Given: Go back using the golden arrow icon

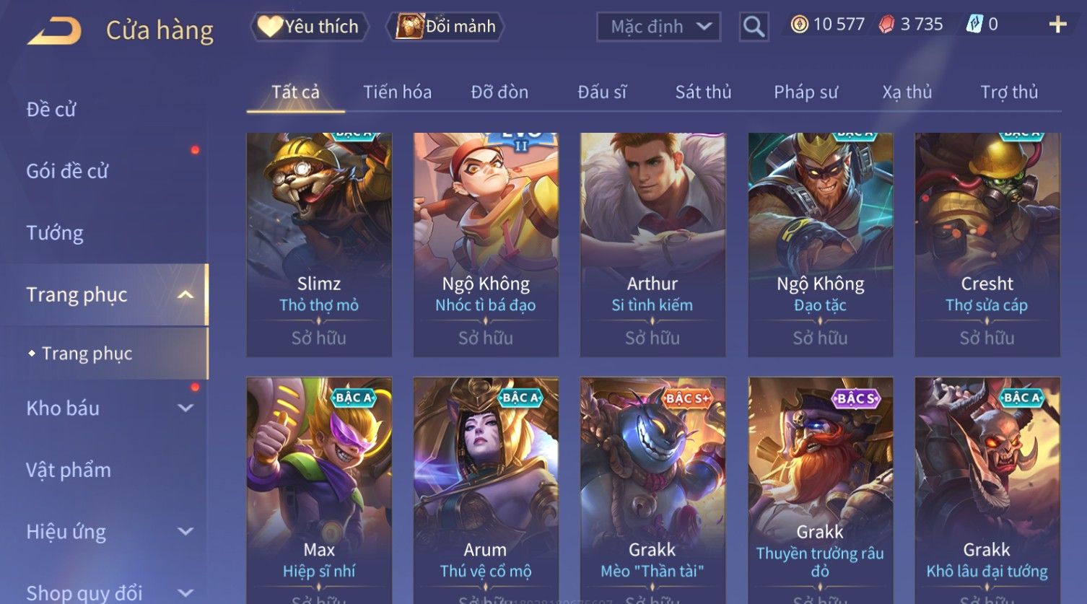Looking at the screenshot, I should tap(54, 31).
